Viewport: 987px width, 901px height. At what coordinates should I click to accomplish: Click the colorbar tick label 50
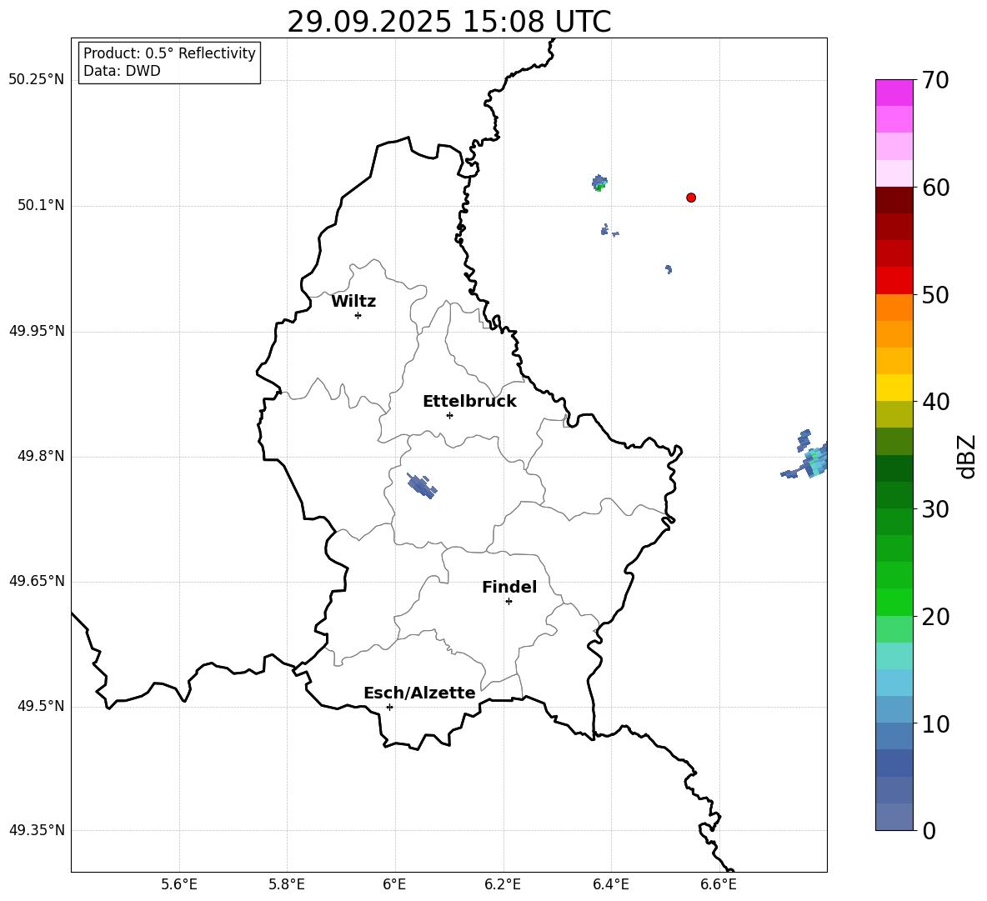click(935, 294)
